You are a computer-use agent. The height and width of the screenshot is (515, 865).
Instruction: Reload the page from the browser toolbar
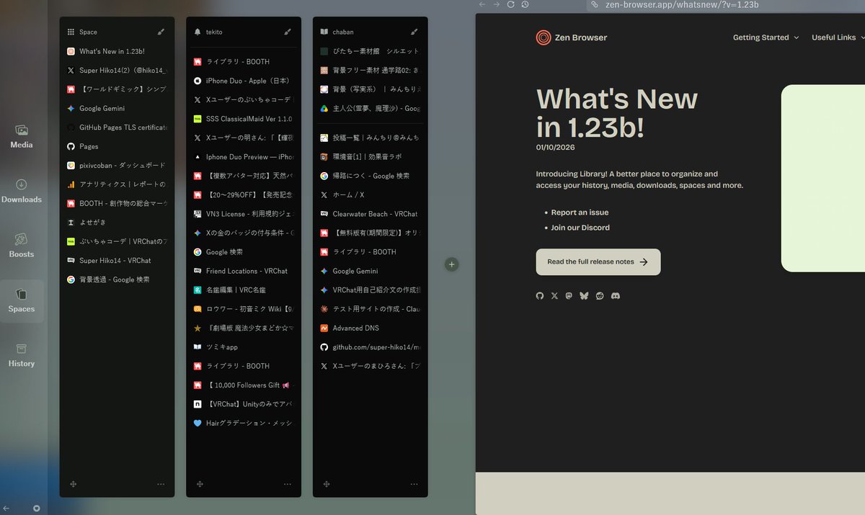[x=511, y=4]
